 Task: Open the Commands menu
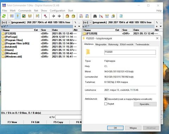point(25,11)
